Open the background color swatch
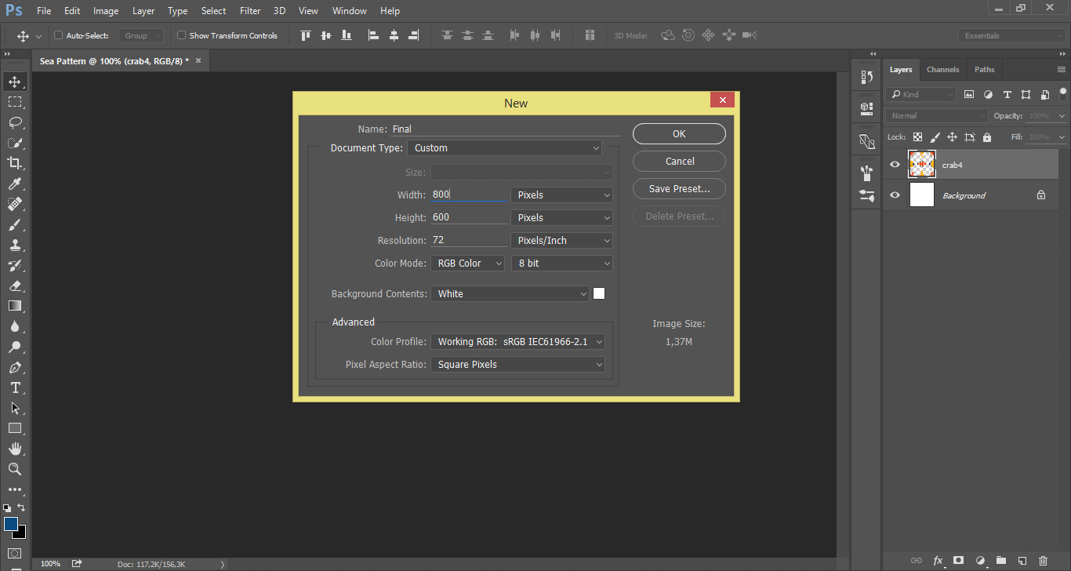 click(x=20, y=533)
